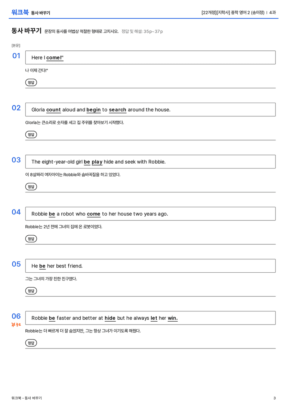Click the blue 워크북 logo in header
287x406 pixels.
pyautogui.click(x=20, y=12)
